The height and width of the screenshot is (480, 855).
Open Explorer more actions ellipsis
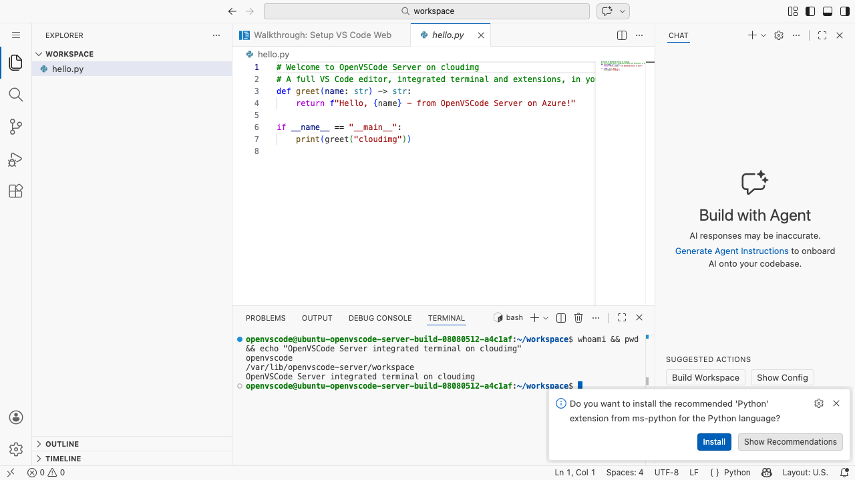[x=216, y=35]
